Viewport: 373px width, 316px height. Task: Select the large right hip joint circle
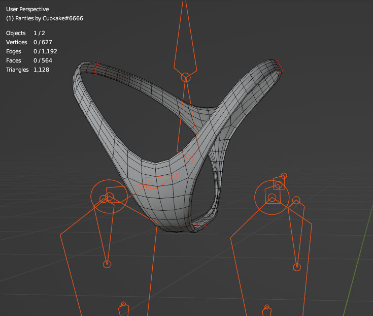[272, 197]
